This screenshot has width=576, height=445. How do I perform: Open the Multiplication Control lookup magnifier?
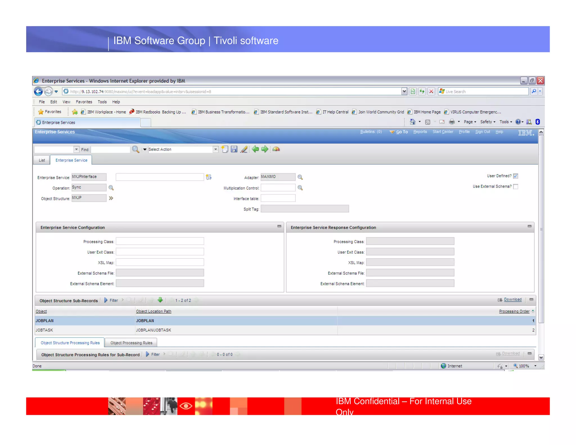point(300,188)
